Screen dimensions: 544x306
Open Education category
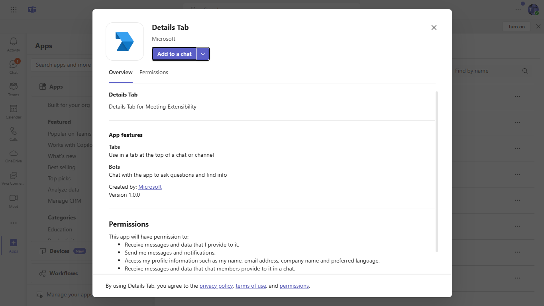click(x=60, y=229)
